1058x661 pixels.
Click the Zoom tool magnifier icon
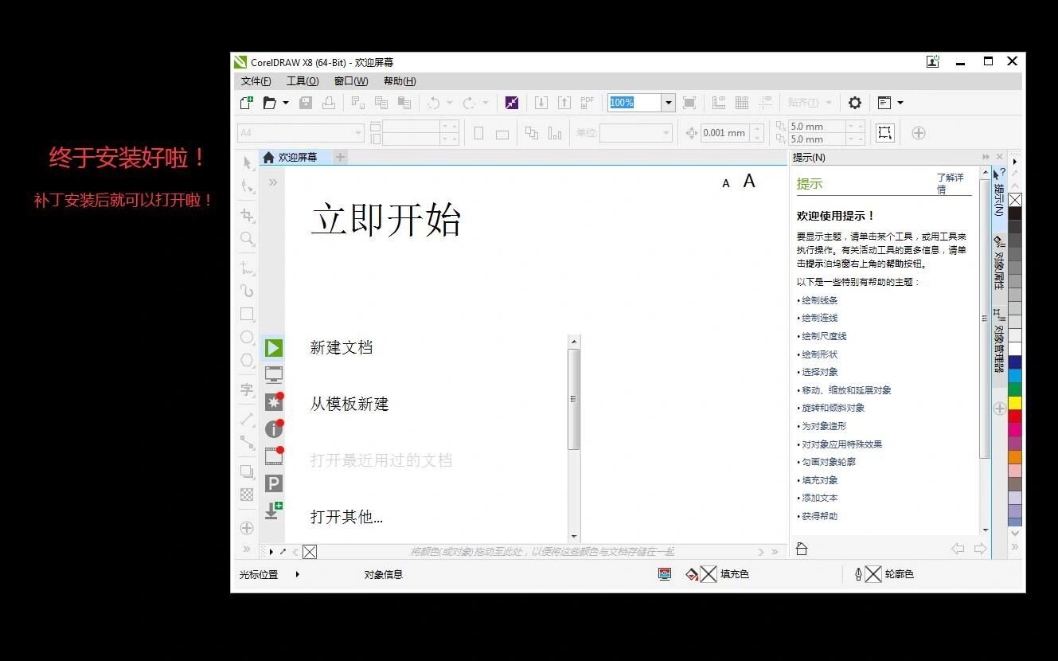click(x=248, y=239)
